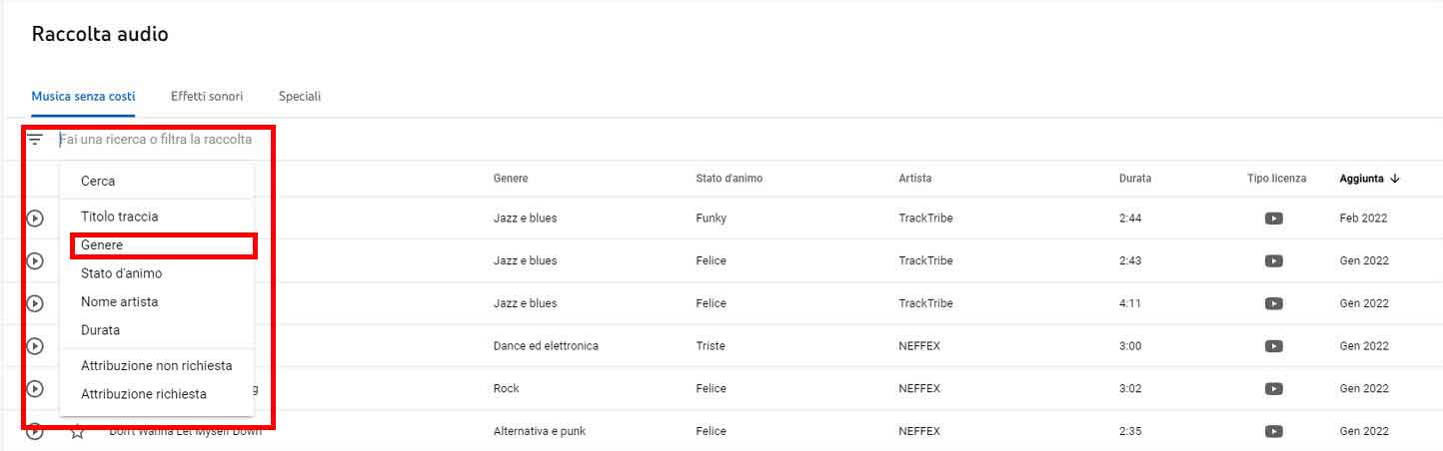Play the 4:11 TrackTribe track
Viewport: 1443px width, 451px height.
(35, 303)
